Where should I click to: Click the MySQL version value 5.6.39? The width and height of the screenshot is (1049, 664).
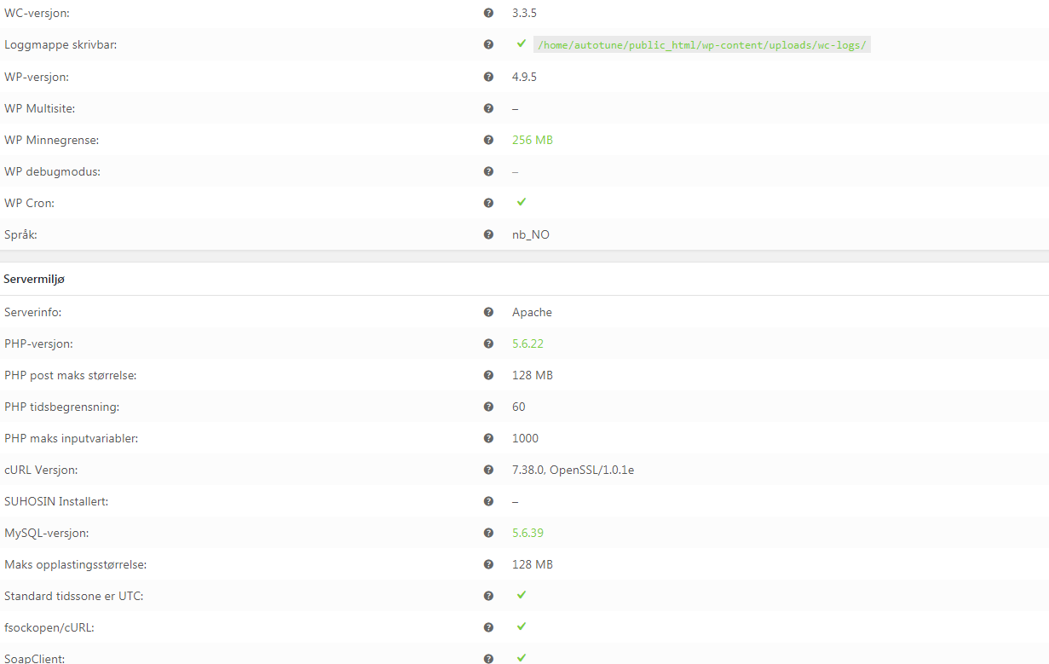tap(527, 533)
